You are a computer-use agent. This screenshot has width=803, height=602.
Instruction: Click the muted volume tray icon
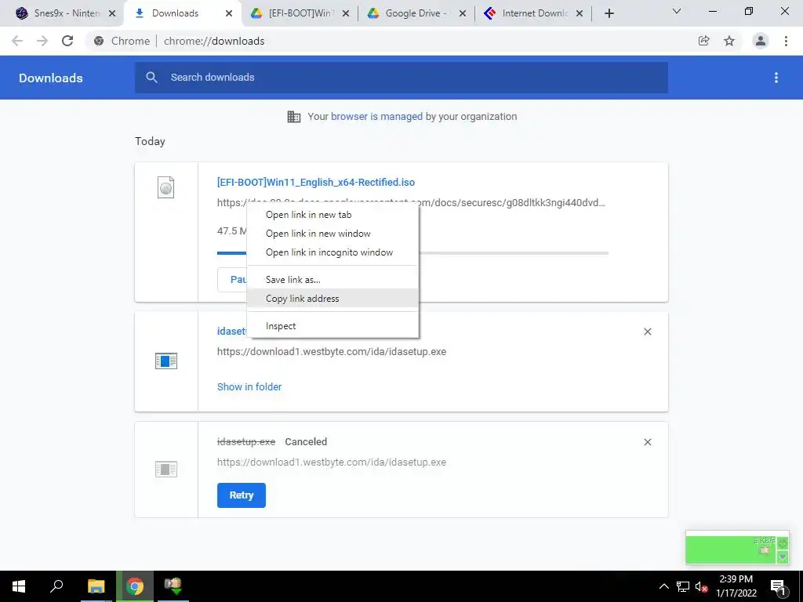(x=701, y=586)
